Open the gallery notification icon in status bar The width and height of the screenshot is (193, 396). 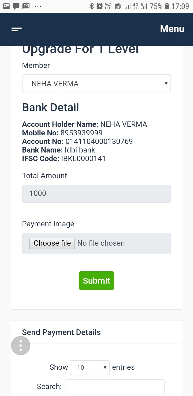(6, 6)
